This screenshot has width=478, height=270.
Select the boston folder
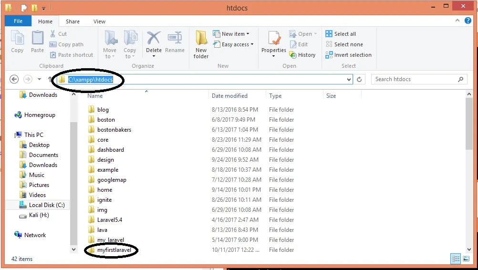tap(106, 120)
